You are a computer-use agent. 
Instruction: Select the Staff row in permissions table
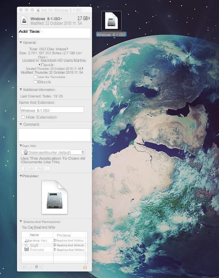click(54, 245)
